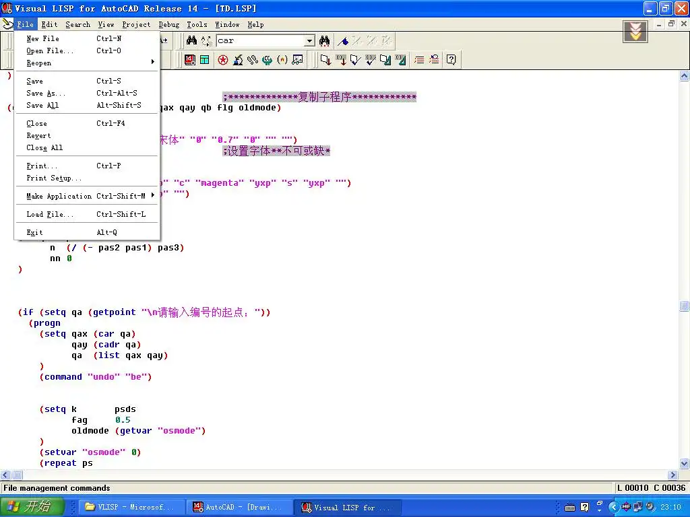Expand the Make Application submenu
Image resolution: width=690 pixels, height=517 pixels.
[x=86, y=196]
